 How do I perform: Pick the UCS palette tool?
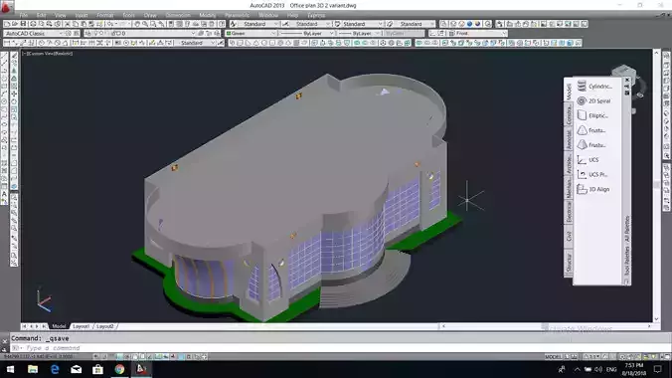(588, 159)
